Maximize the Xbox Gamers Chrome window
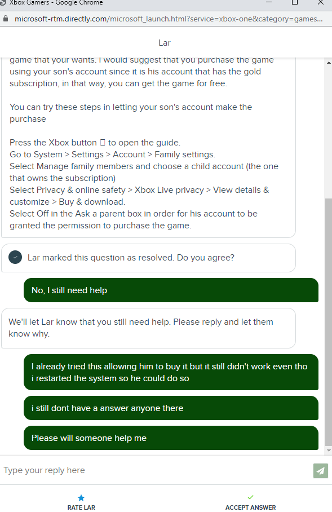The image size is (332, 512). tap(294, 3)
